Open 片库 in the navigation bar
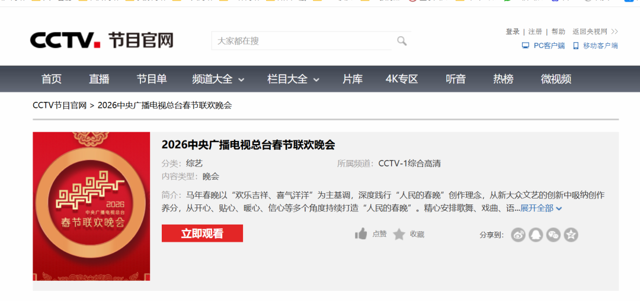640x301 pixels. [353, 79]
